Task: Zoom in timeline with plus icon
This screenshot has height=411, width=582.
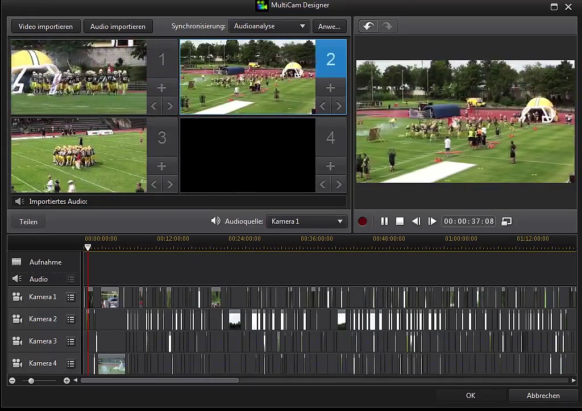Action: tap(66, 380)
